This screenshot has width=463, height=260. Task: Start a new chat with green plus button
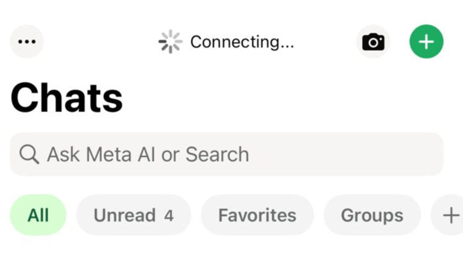pyautogui.click(x=426, y=42)
